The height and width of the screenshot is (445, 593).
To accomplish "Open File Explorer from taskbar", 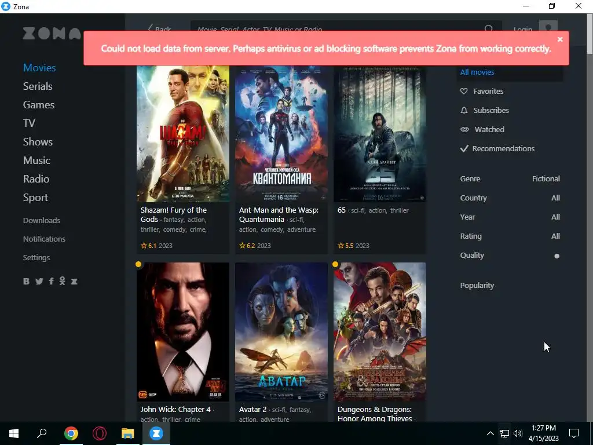I will point(128,433).
